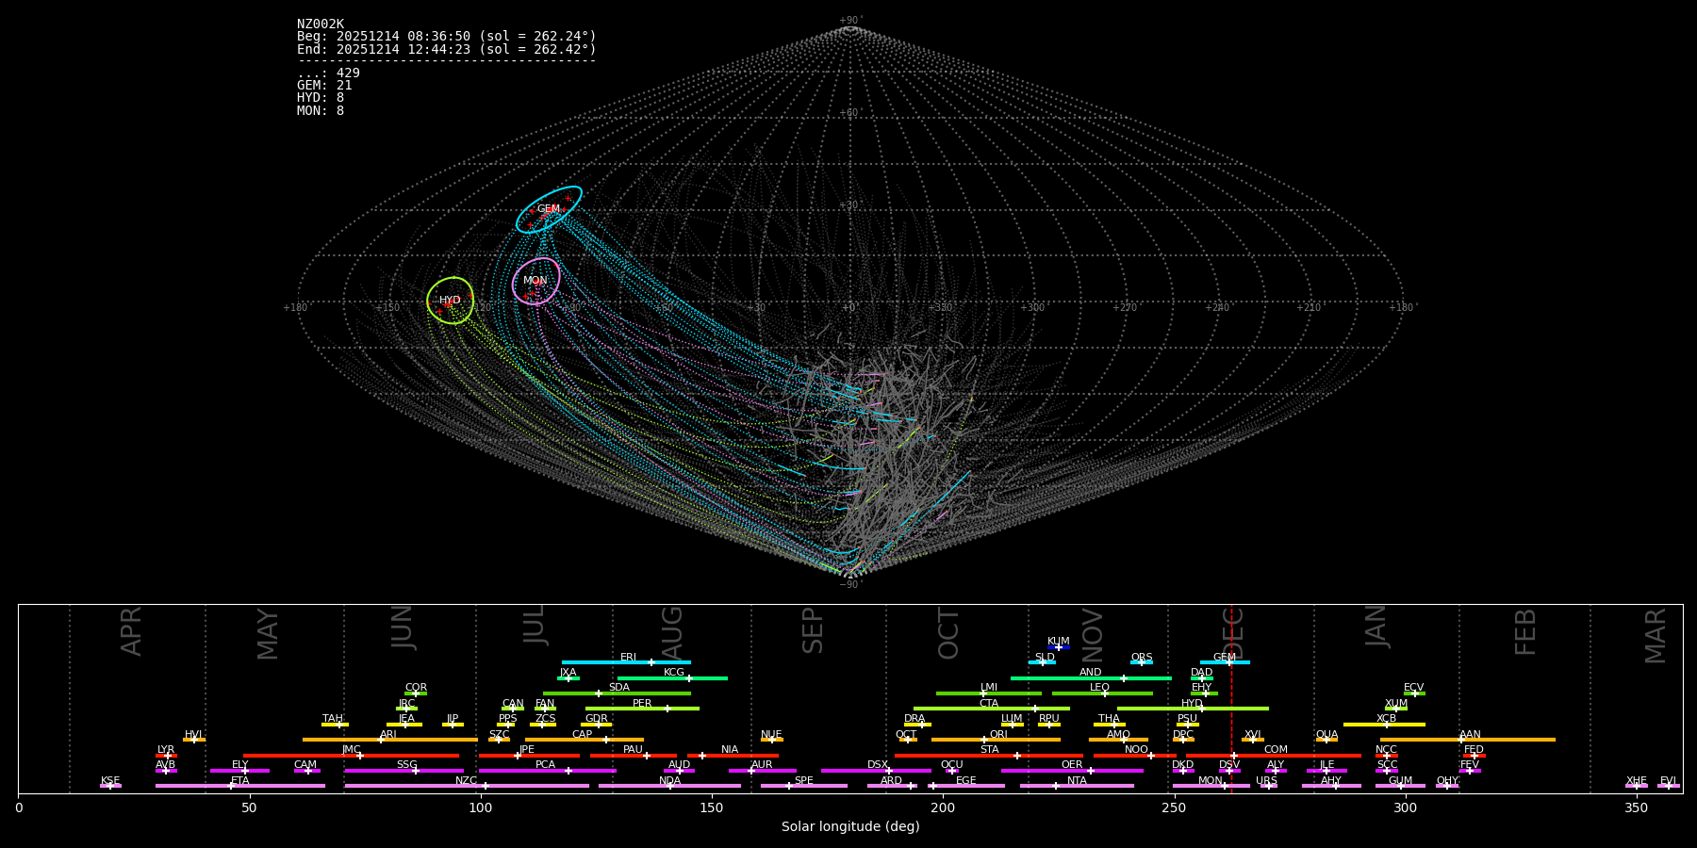Click the URS shower label in timeline
This screenshot has height=848, width=1697.
tap(1266, 781)
